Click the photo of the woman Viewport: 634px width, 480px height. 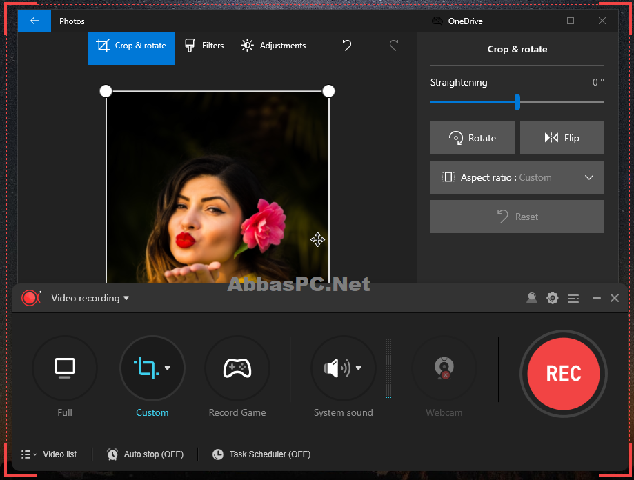[217, 188]
